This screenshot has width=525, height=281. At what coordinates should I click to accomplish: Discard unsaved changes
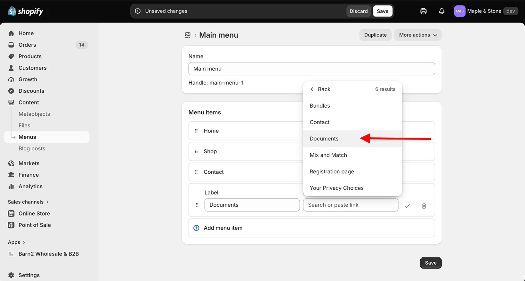coord(359,11)
